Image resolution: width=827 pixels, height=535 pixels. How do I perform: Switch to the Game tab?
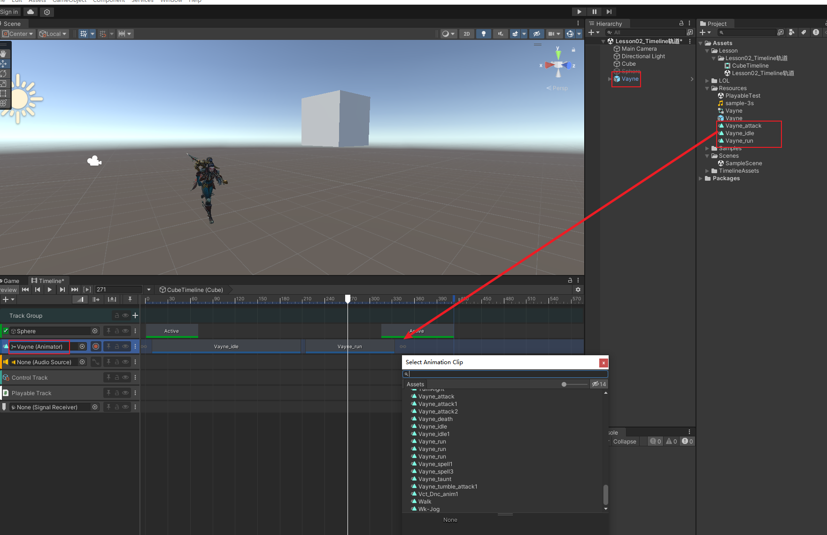point(11,281)
